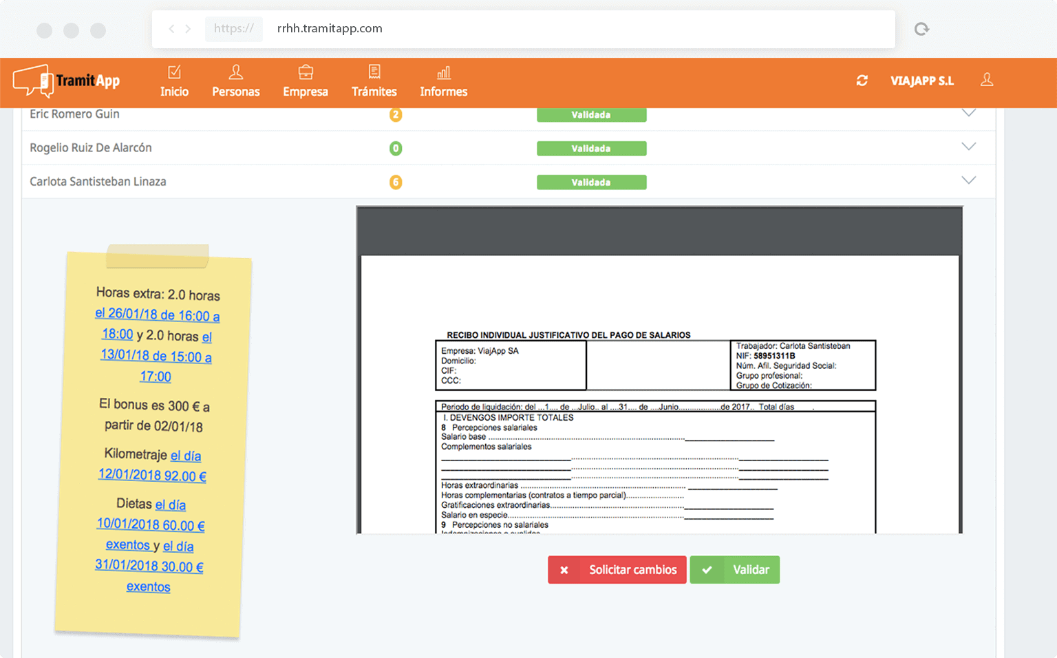Click Validada status for Eric Romero Guin

coord(592,115)
